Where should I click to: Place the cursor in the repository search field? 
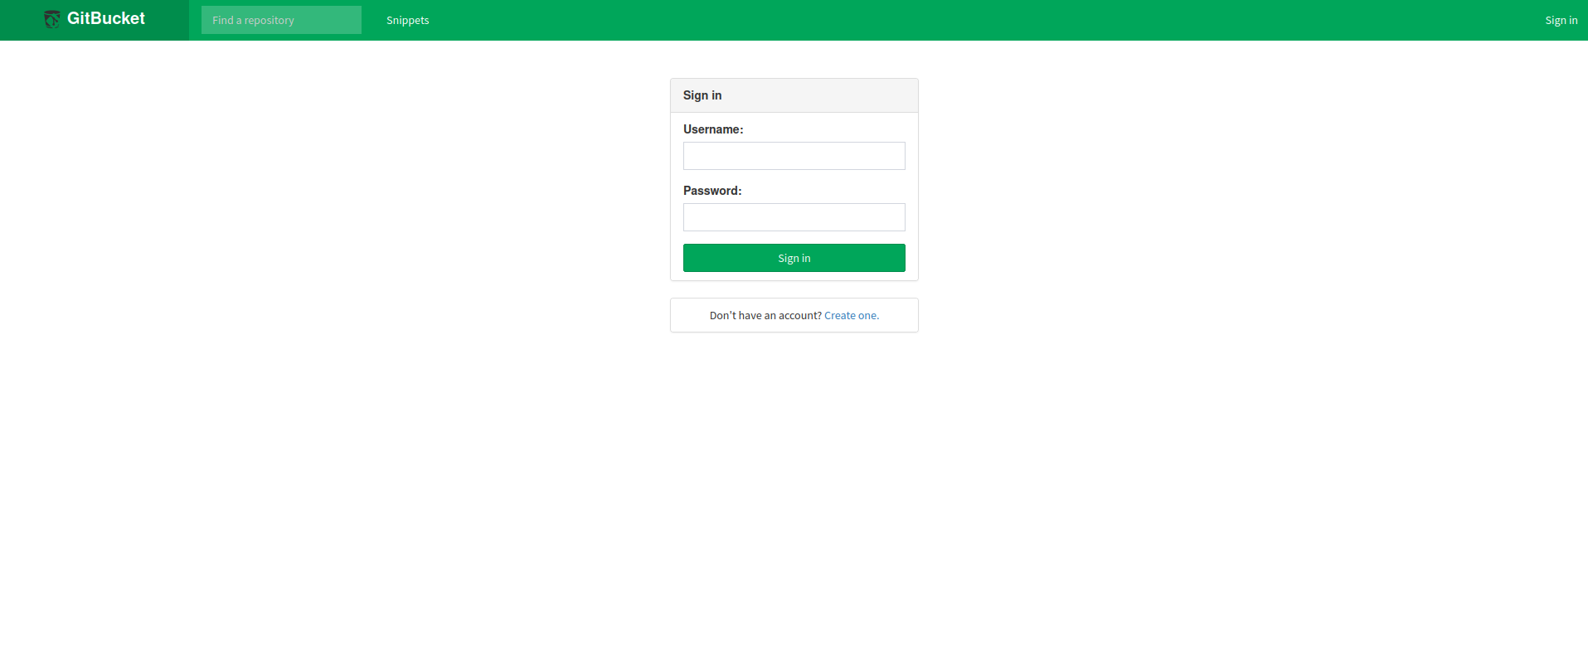281,20
